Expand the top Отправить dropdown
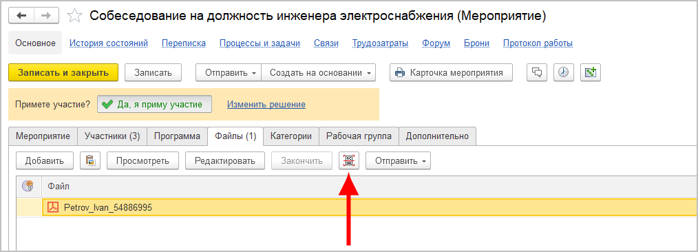 [229, 72]
